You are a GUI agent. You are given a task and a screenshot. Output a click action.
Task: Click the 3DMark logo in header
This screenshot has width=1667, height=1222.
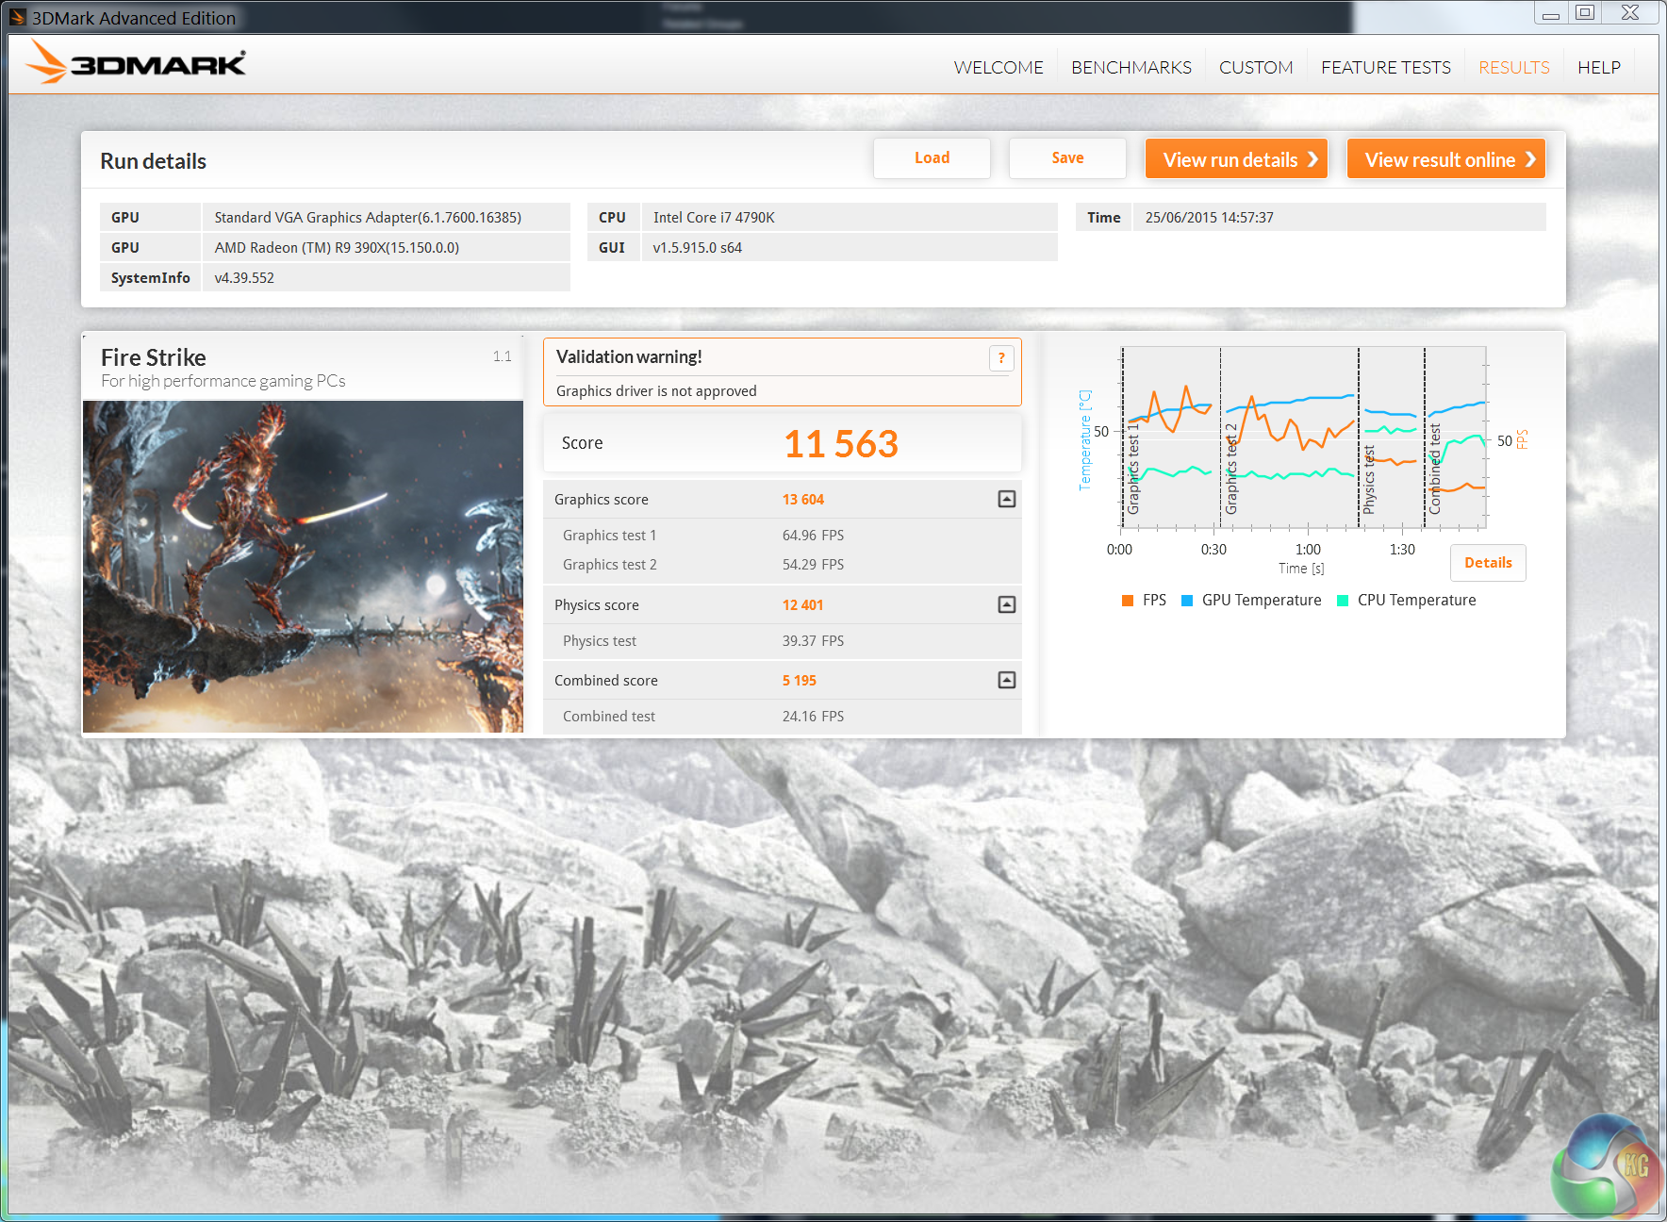click(x=137, y=63)
